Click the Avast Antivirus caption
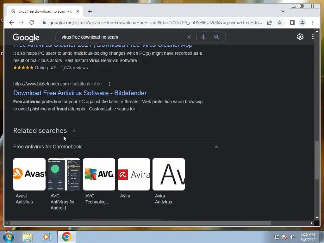324x243 pixels. point(24,199)
